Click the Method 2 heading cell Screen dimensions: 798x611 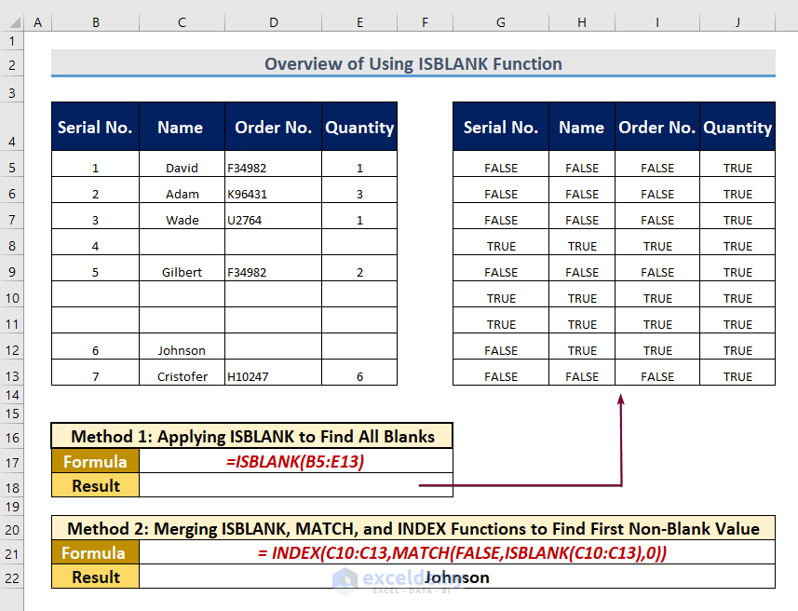[413, 528]
